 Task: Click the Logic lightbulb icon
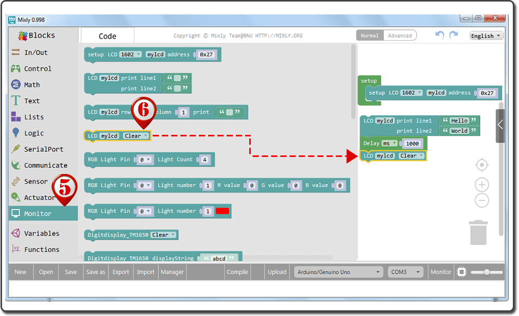15,132
